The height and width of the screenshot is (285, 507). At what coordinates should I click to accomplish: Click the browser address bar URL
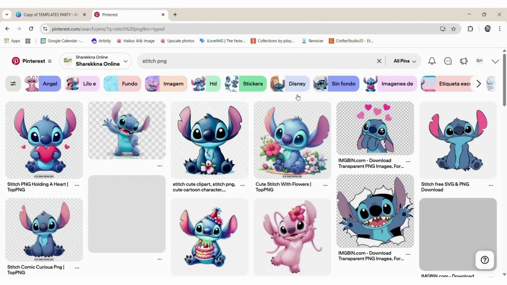point(108,29)
